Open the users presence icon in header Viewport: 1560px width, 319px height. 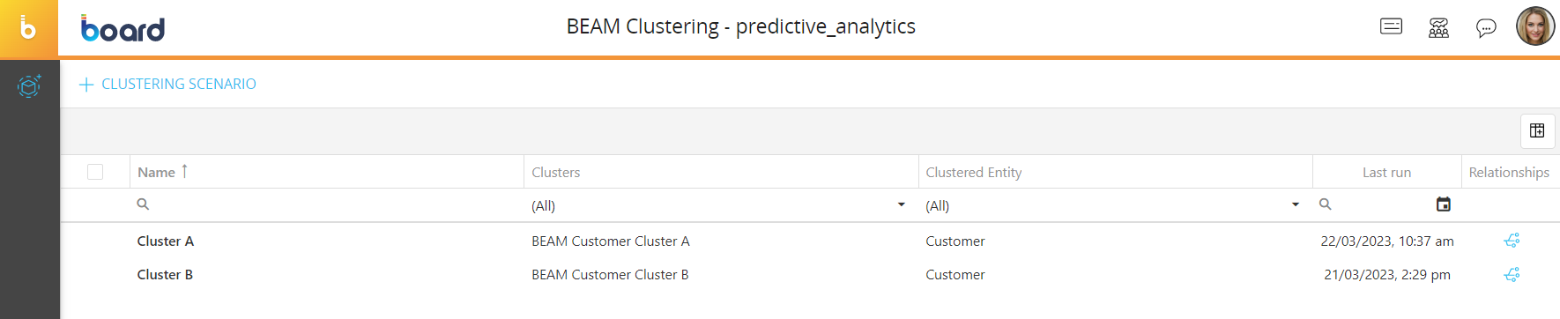[x=1438, y=28]
